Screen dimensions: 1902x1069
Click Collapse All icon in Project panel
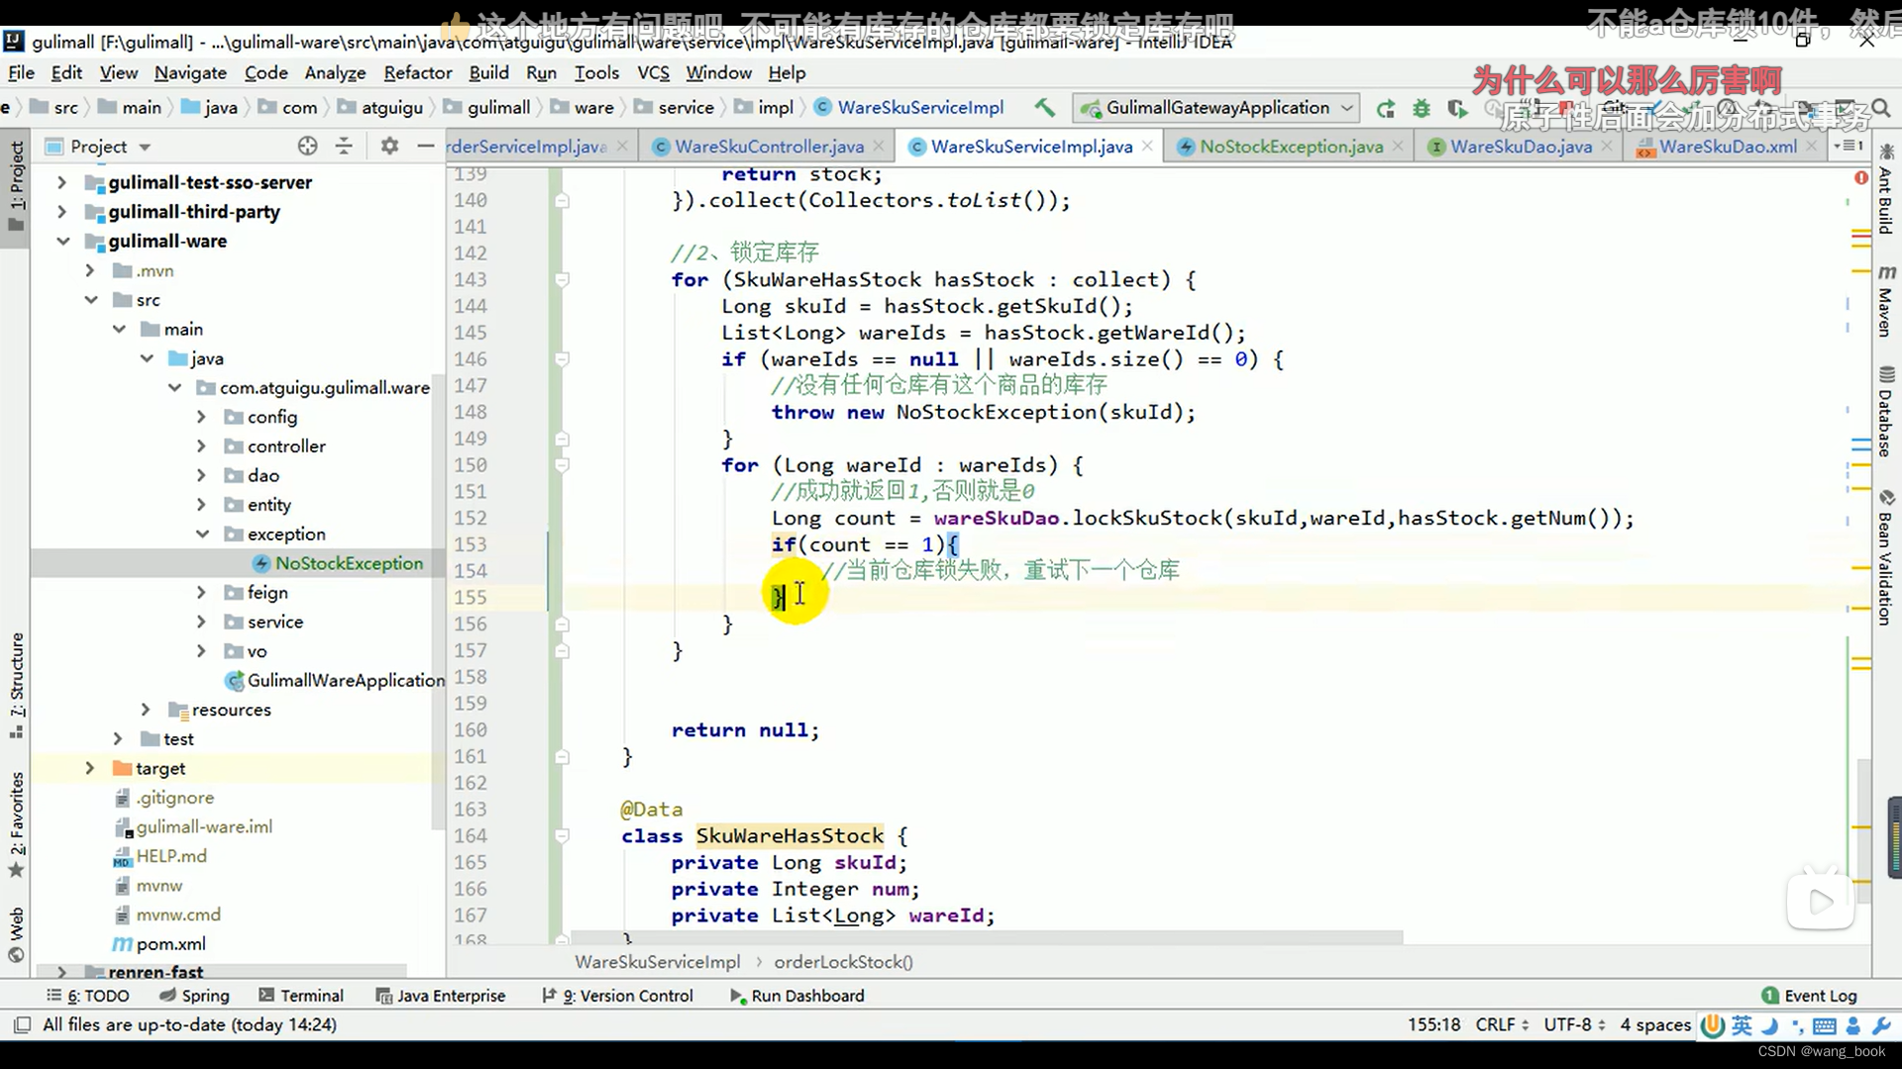pos(344,146)
